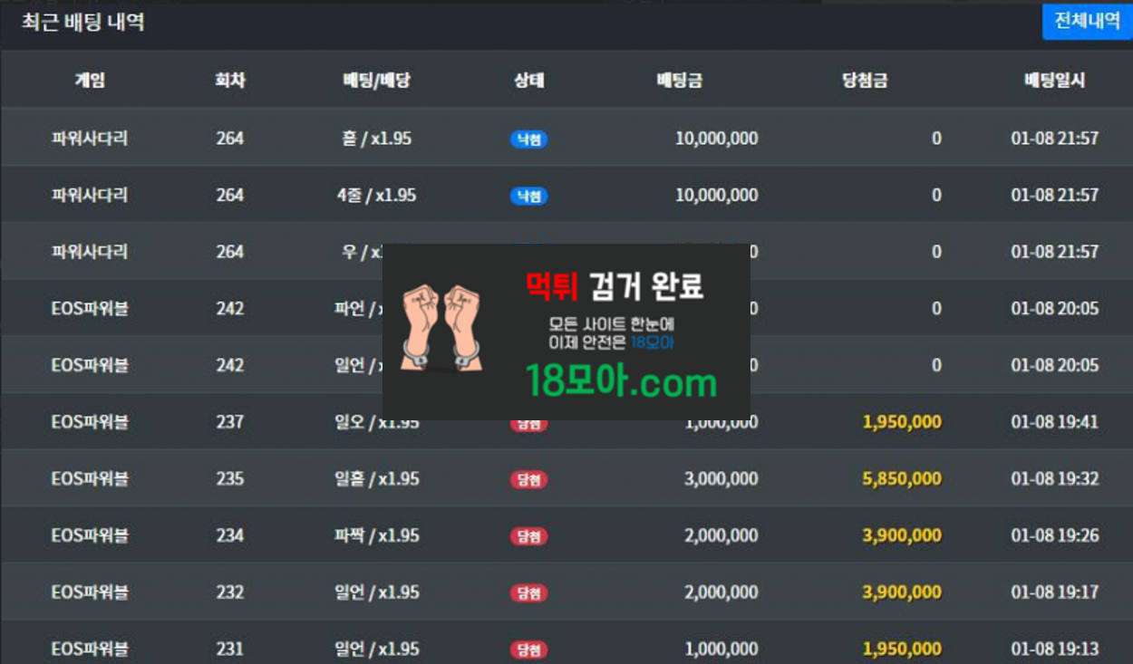Select the 상태 column header

pyautogui.click(x=528, y=80)
